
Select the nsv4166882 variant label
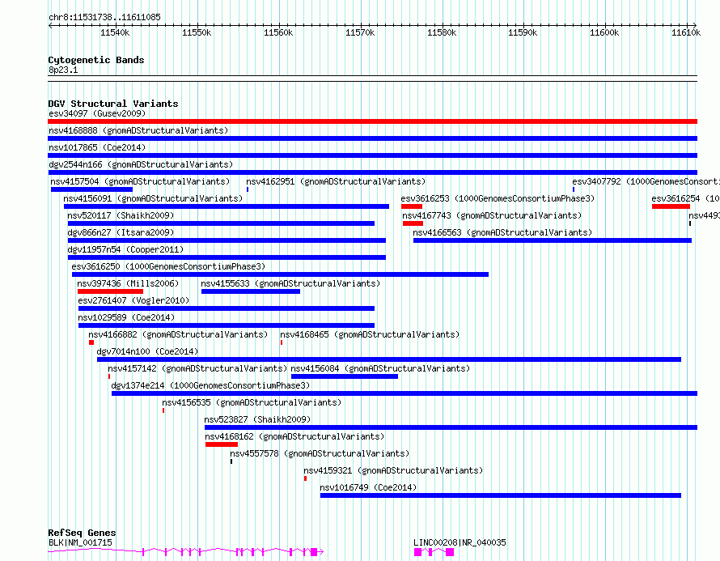click(178, 334)
